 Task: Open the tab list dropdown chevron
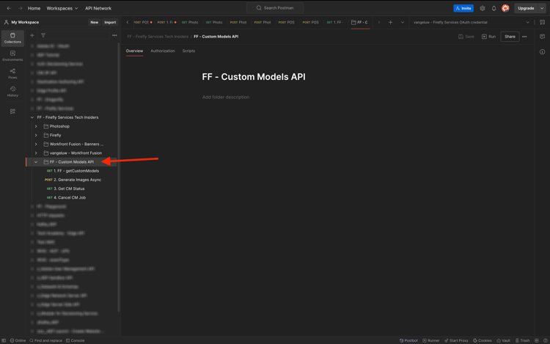tap(403, 22)
